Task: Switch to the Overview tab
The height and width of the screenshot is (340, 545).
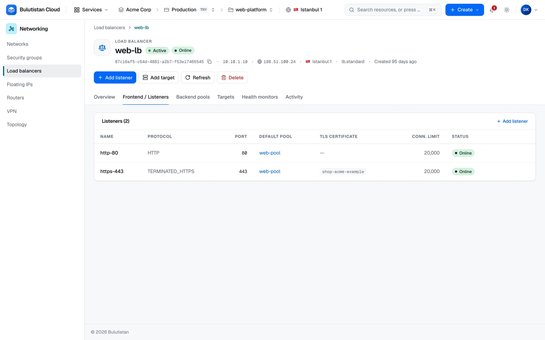Action: (104, 97)
